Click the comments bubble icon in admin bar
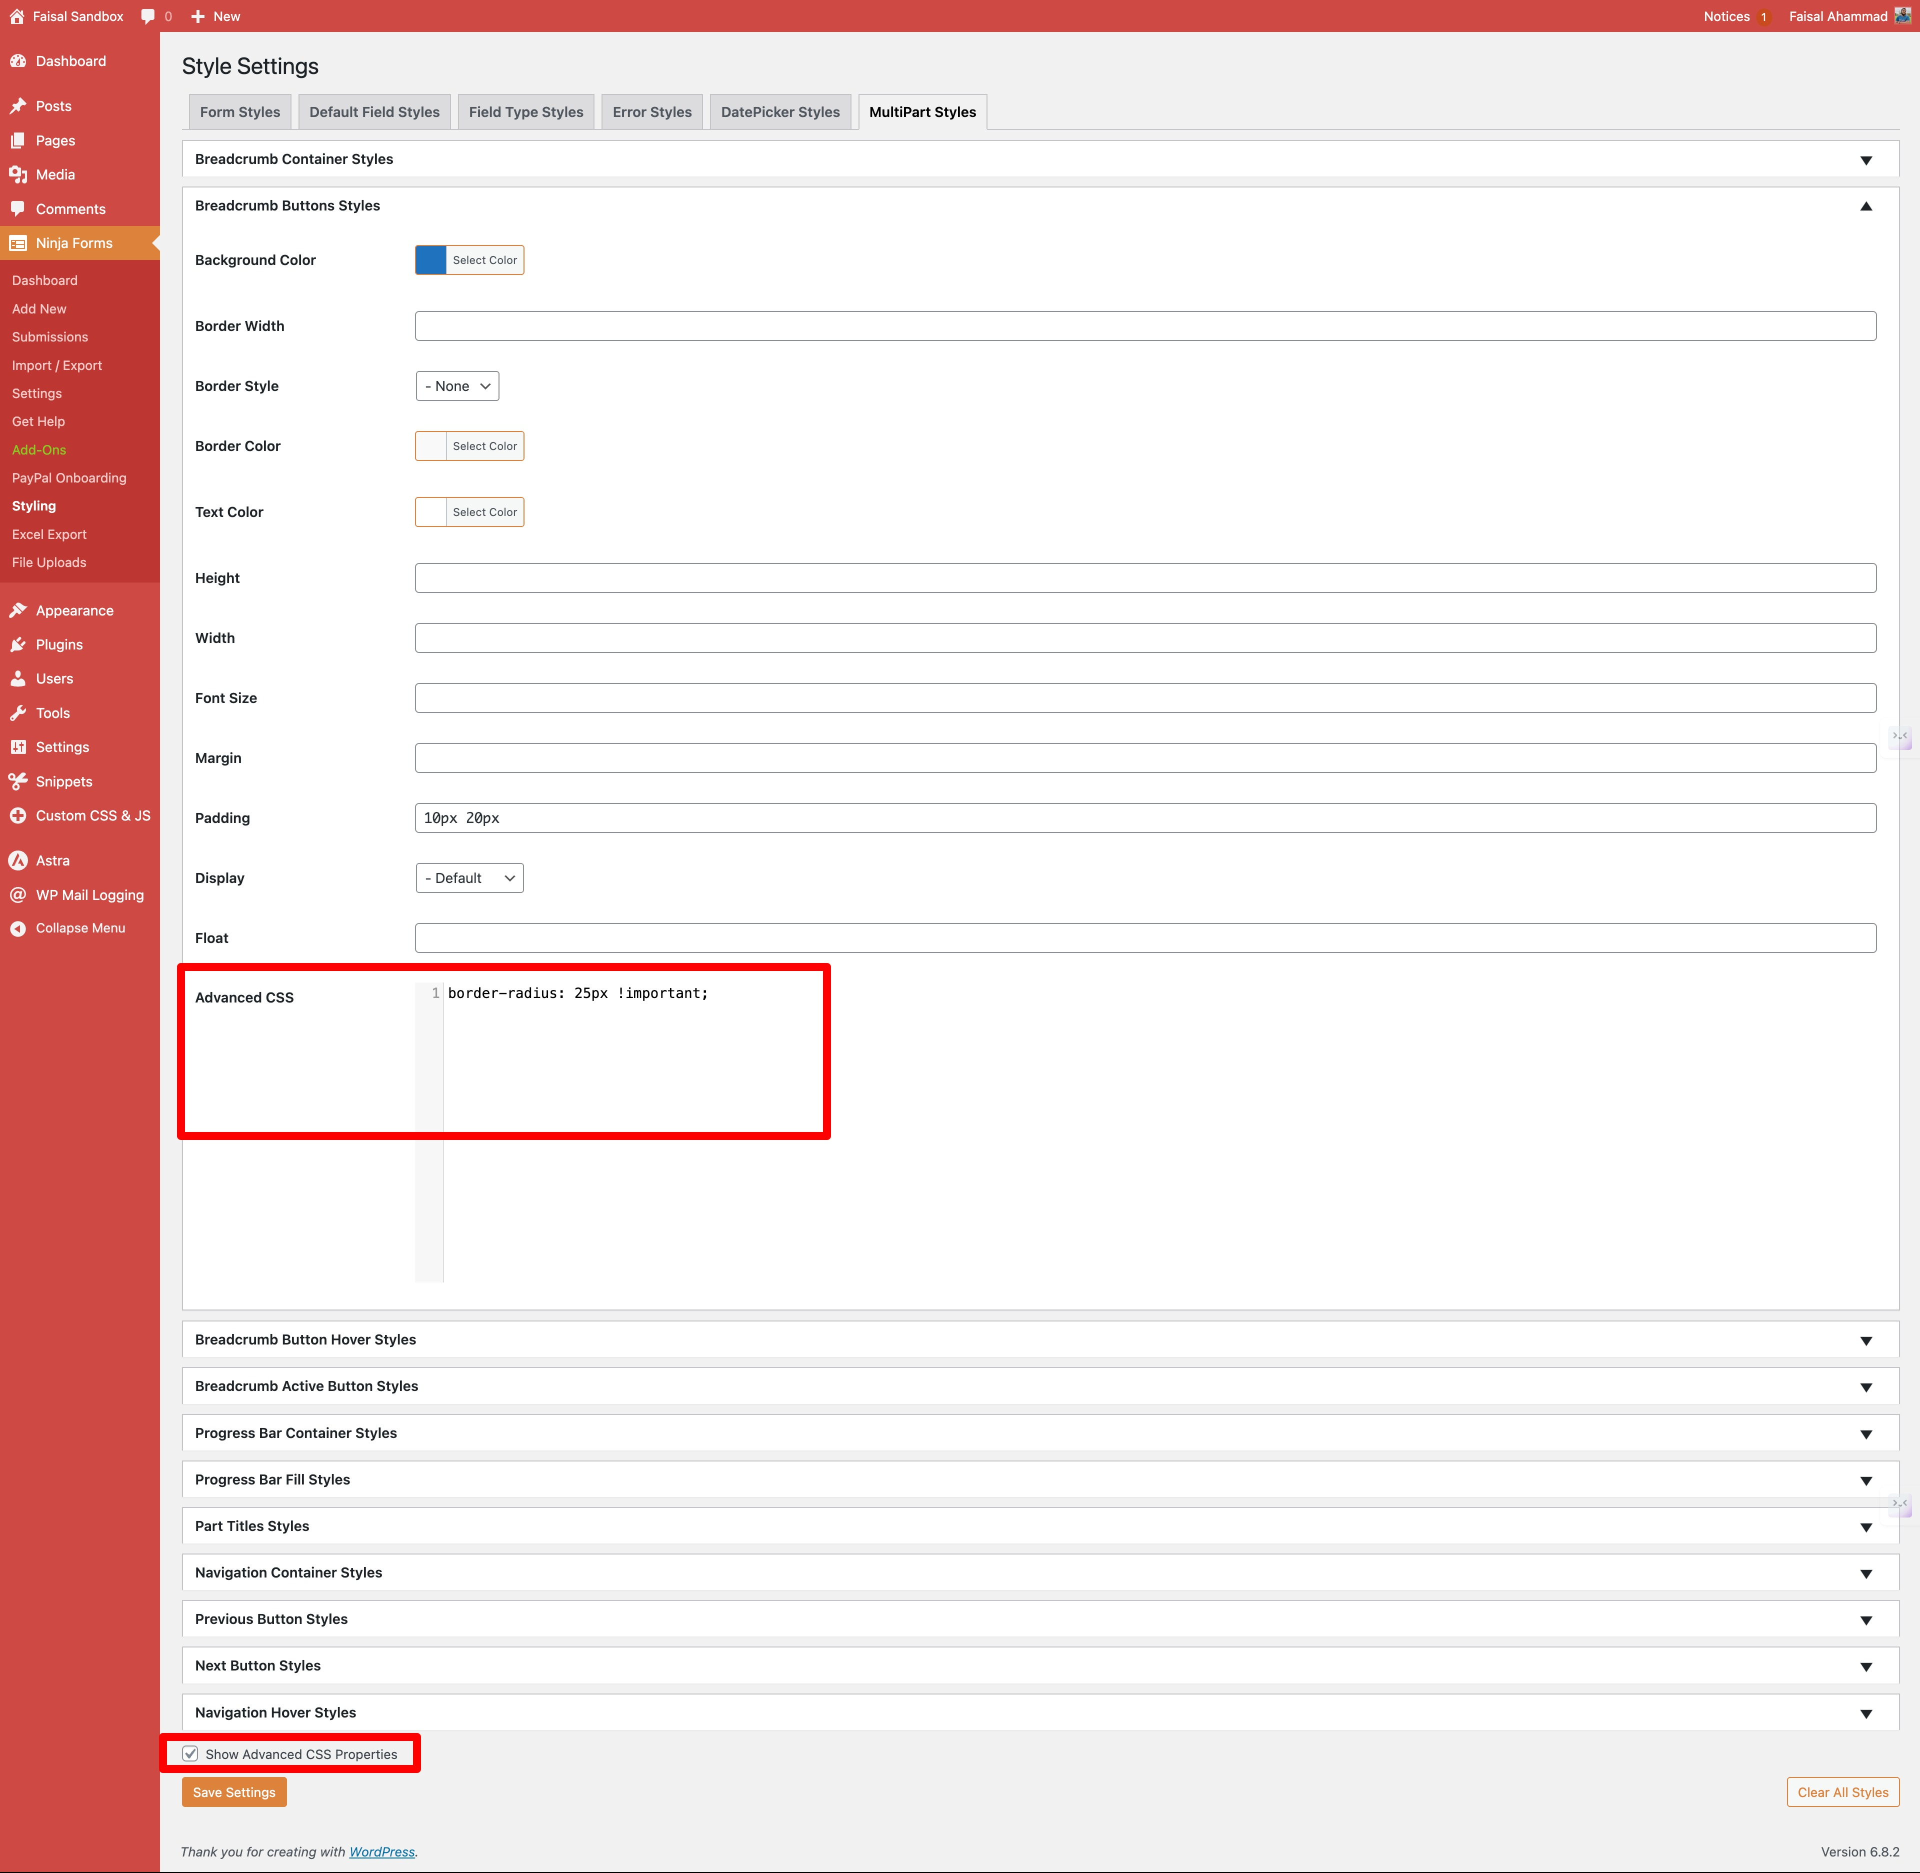The width and height of the screenshot is (1920, 1873). point(147,15)
